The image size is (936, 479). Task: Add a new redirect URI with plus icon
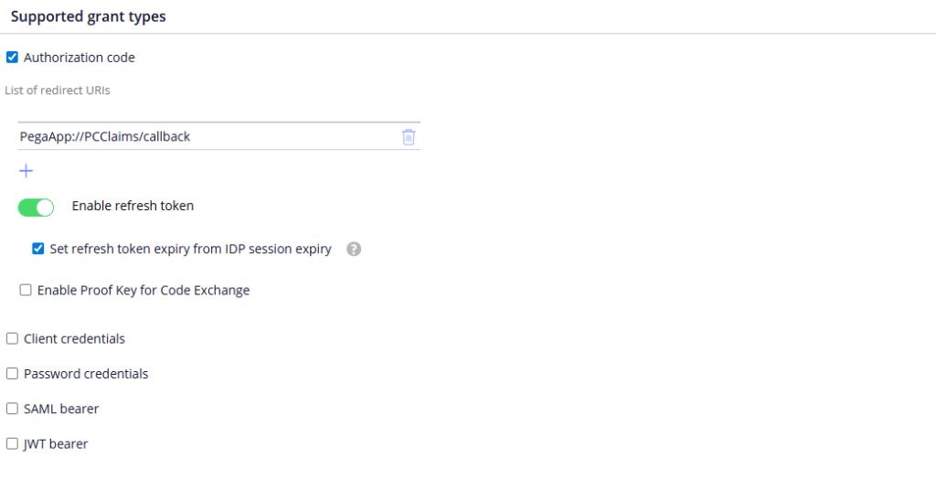[x=27, y=171]
